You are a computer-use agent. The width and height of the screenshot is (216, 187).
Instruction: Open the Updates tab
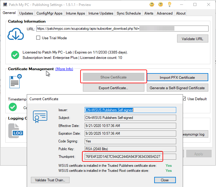pyautogui.click(x=26, y=13)
